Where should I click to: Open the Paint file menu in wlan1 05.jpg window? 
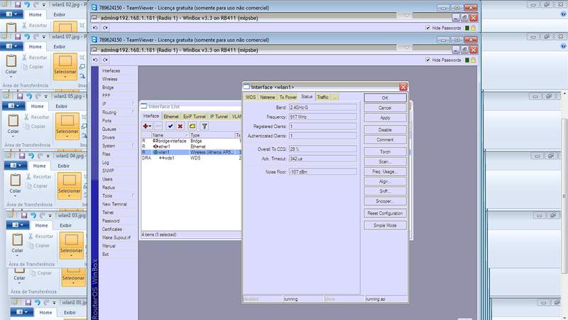coord(13,106)
